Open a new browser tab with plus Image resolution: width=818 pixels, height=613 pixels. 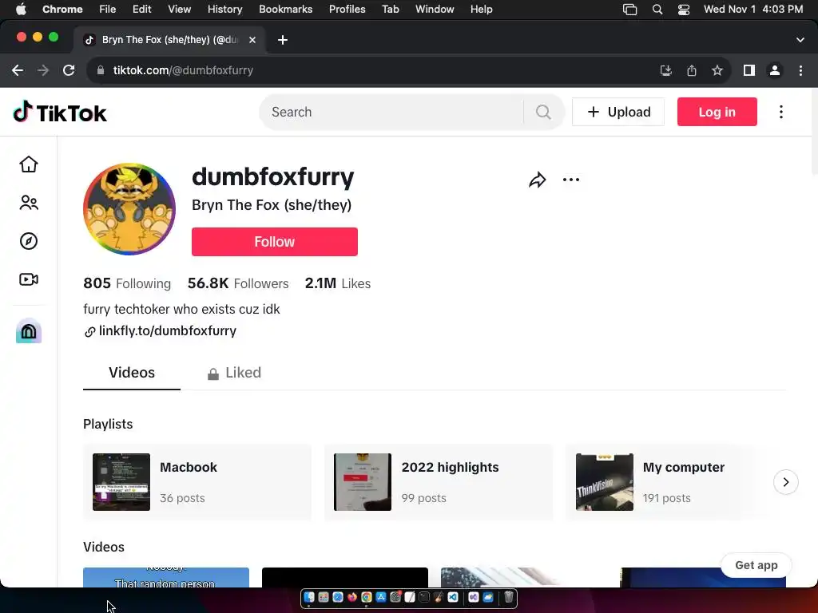283,40
